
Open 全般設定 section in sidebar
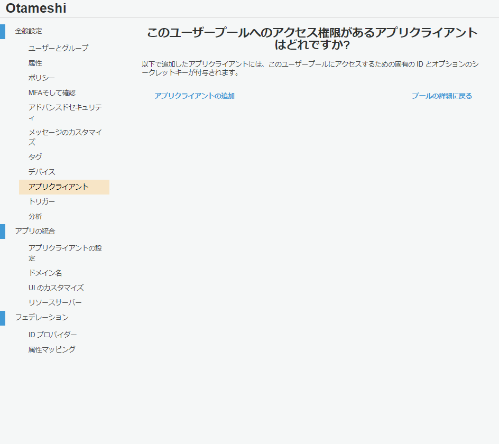tap(29, 31)
